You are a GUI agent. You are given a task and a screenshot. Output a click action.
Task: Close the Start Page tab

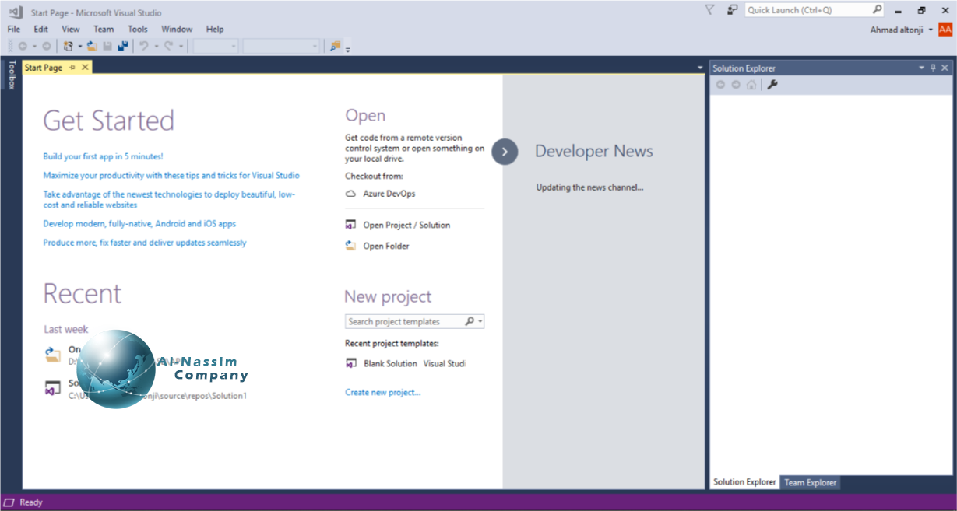tap(85, 68)
